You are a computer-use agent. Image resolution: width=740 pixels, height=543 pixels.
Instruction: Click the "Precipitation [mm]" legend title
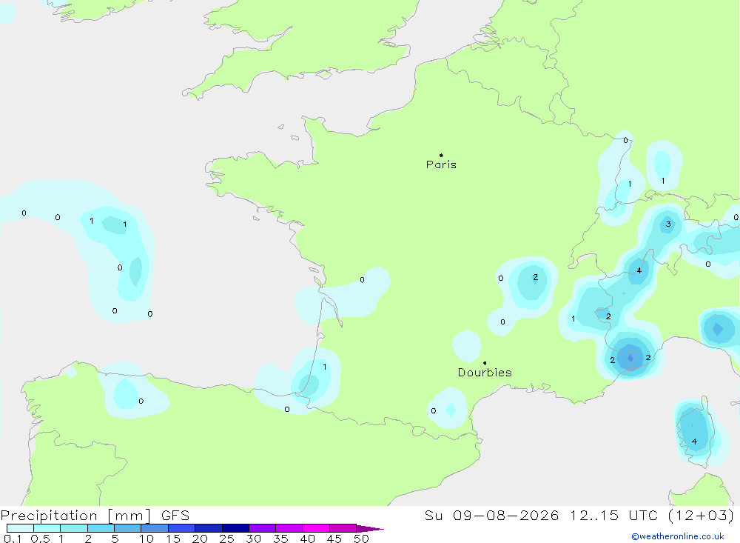[x=75, y=515]
